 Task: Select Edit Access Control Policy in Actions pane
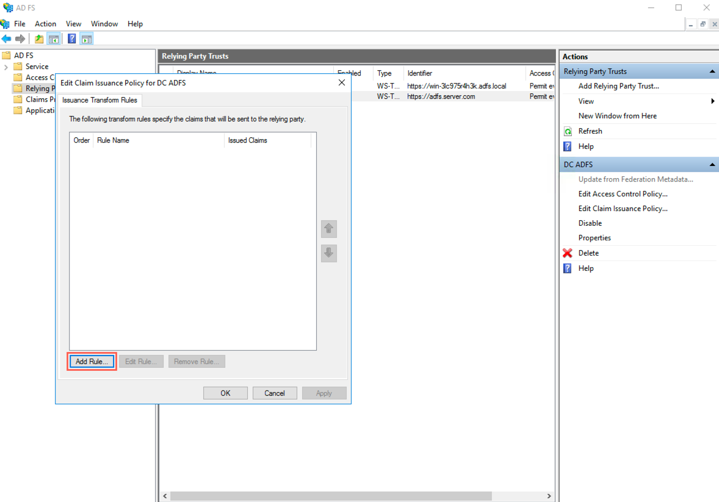(623, 193)
